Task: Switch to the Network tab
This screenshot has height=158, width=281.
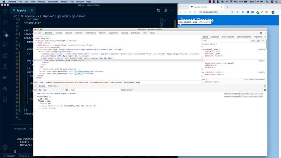Action: (x=79, y=33)
